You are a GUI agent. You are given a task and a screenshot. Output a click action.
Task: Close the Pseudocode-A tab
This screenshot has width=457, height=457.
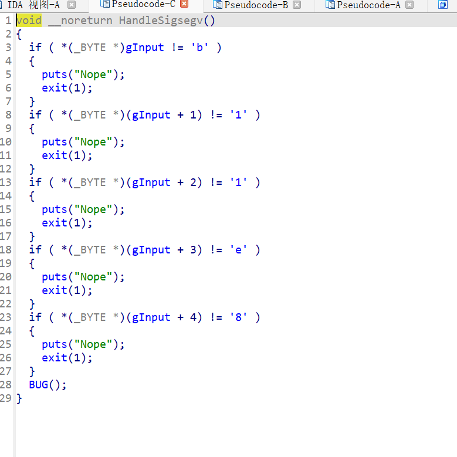409,5
